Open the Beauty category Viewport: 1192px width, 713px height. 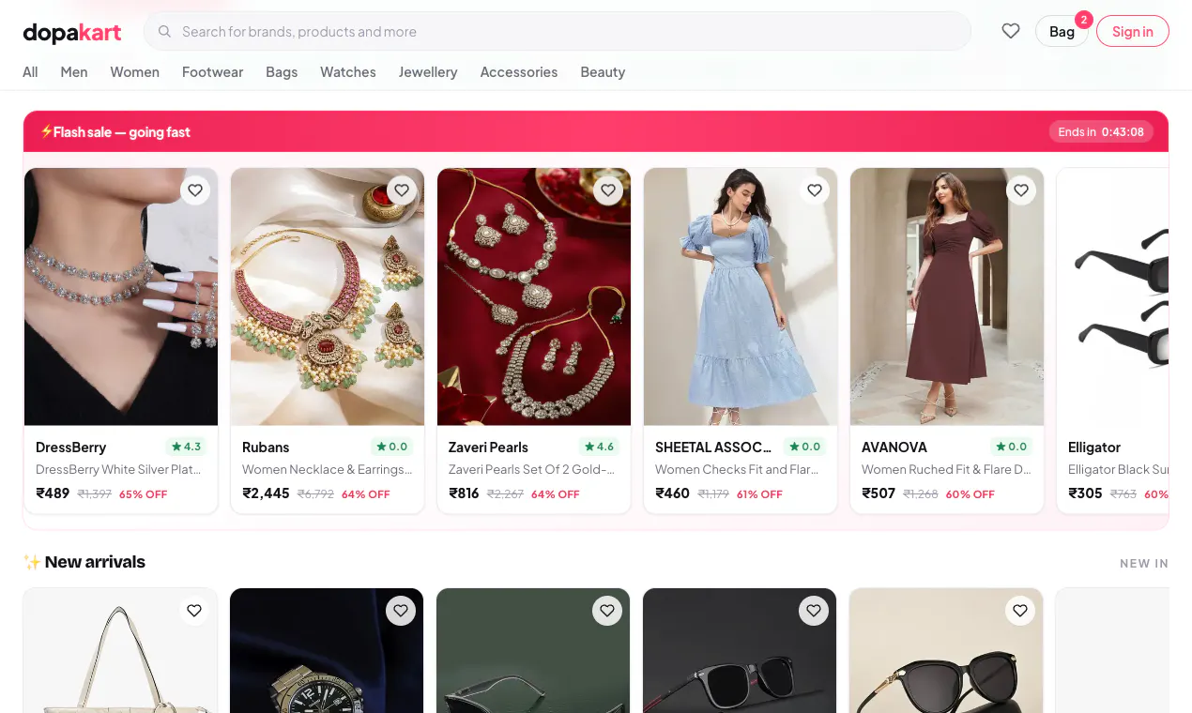click(x=603, y=72)
